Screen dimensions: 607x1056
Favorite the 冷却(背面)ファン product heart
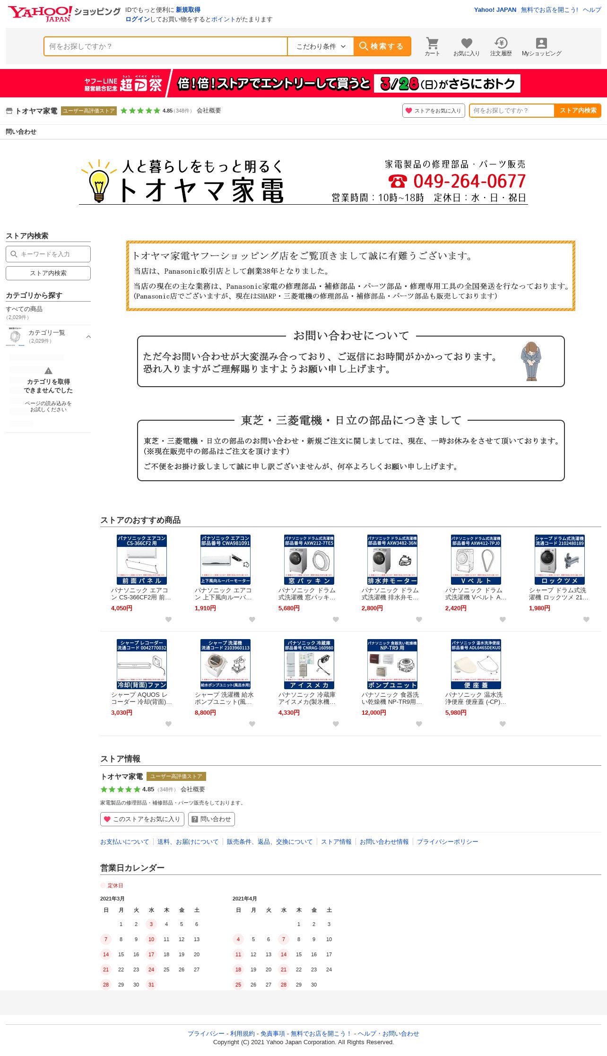pos(168,724)
